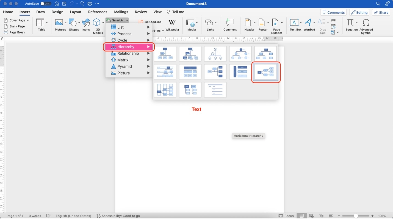Viewport: 393px width, 219px height.
Task: Open the Comments button
Action: (333, 13)
